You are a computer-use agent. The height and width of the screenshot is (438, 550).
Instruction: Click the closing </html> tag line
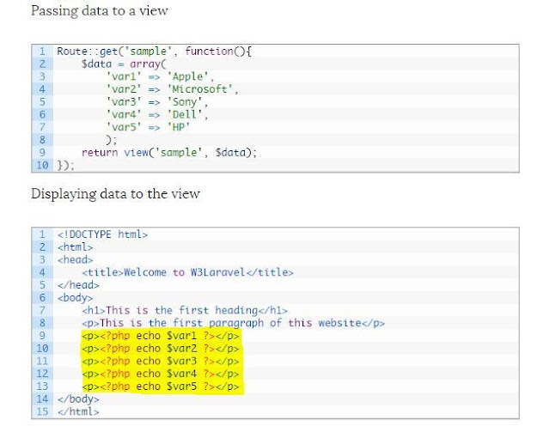point(78,412)
